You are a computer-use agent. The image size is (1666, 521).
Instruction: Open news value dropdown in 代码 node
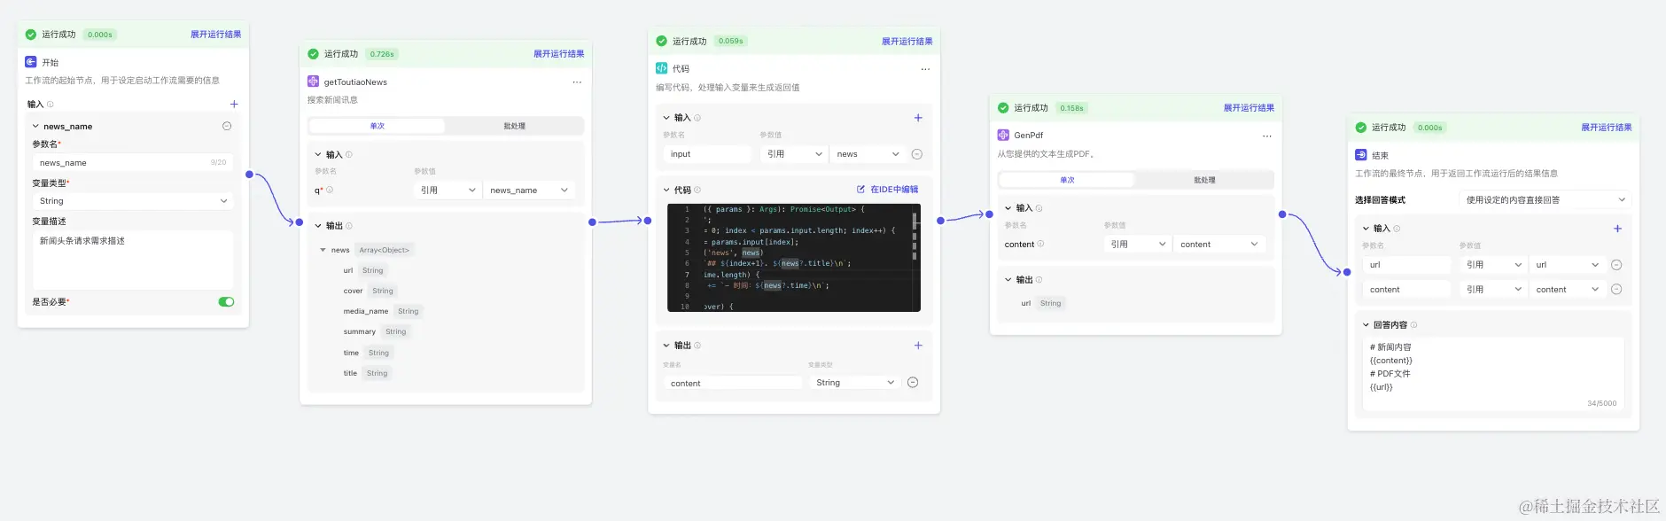(x=868, y=154)
